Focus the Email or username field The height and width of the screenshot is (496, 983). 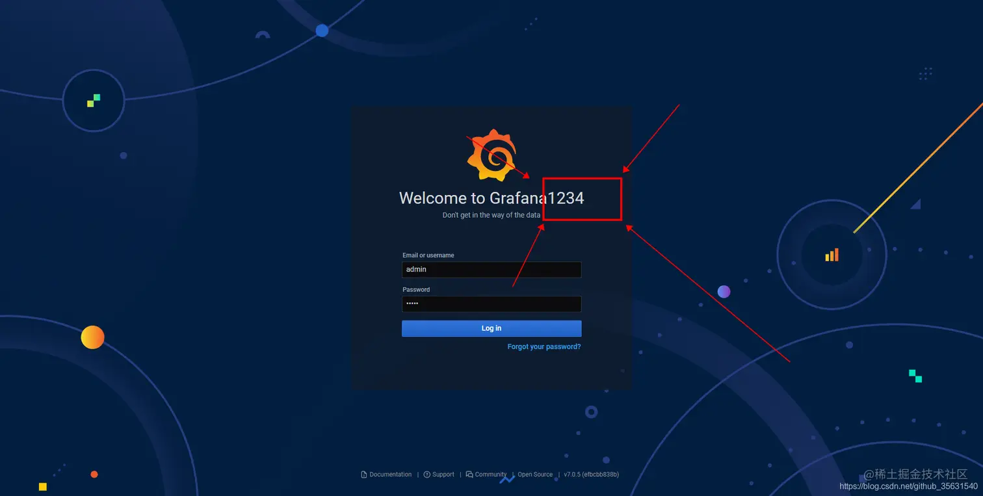pyautogui.click(x=491, y=269)
